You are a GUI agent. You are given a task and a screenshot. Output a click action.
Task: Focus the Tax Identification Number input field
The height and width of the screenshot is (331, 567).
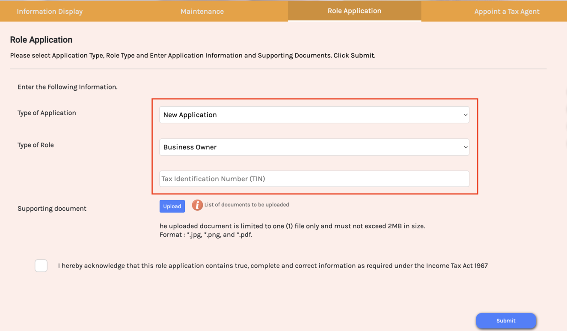[x=314, y=179]
